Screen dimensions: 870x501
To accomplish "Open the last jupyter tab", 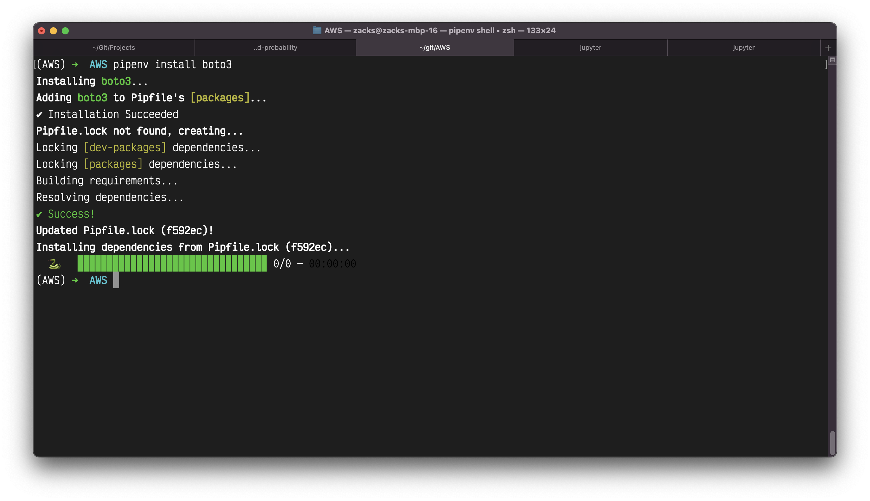I will click(x=743, y=47).
